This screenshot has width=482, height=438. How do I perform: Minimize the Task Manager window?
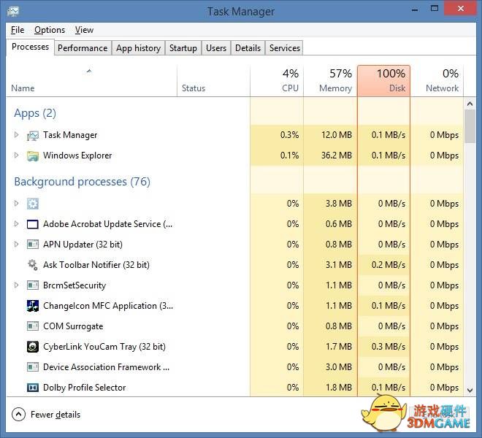point(415,9)
